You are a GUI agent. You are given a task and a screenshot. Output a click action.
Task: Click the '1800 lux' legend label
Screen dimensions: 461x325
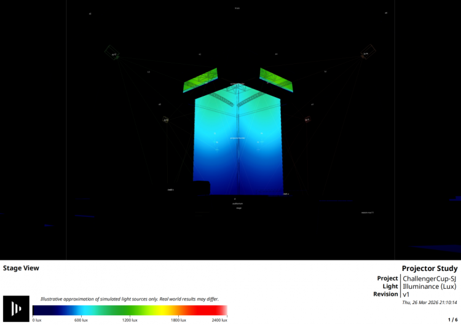(x=178, y=320)
